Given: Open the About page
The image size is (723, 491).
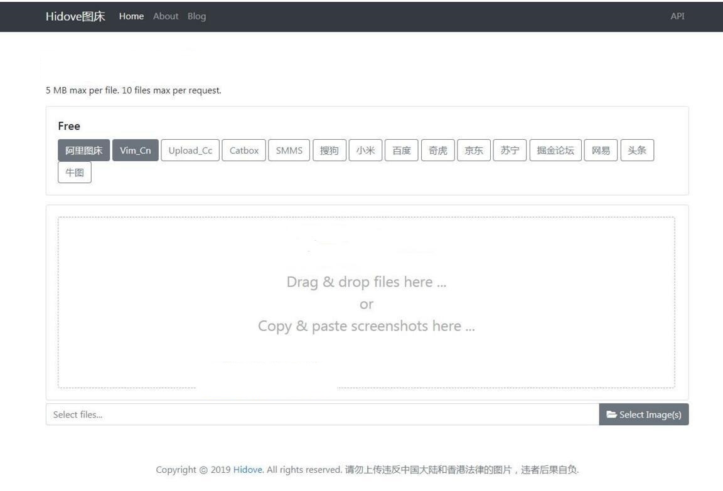Looking at the screenshot, I should (x=165, y=16).
